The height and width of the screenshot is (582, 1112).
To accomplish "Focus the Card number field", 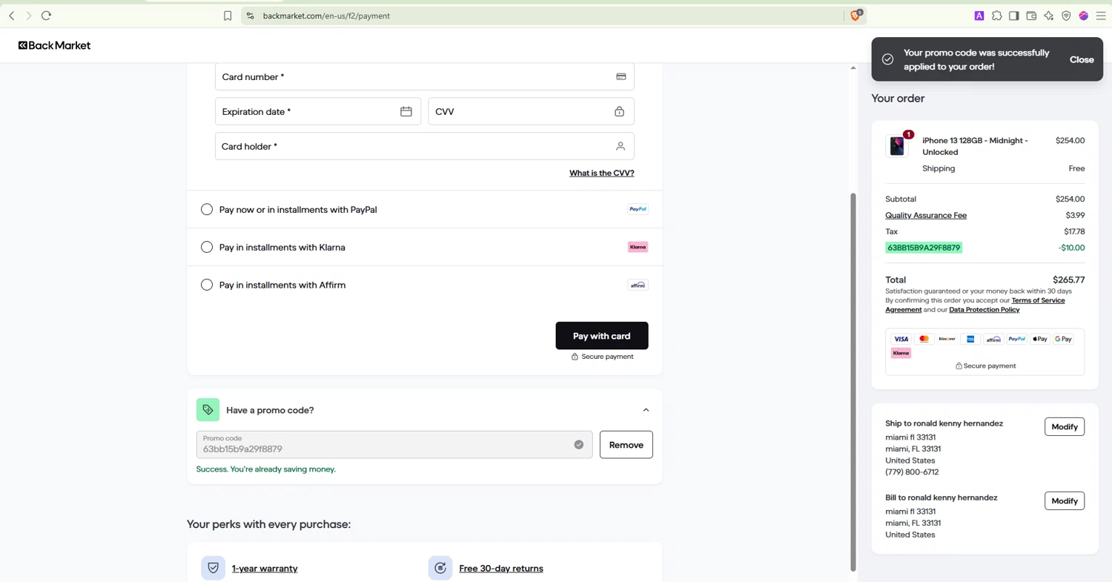I will (x=425, y=77).
